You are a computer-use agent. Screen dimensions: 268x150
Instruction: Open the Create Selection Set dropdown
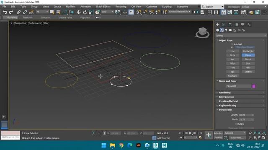pos(180,12)
